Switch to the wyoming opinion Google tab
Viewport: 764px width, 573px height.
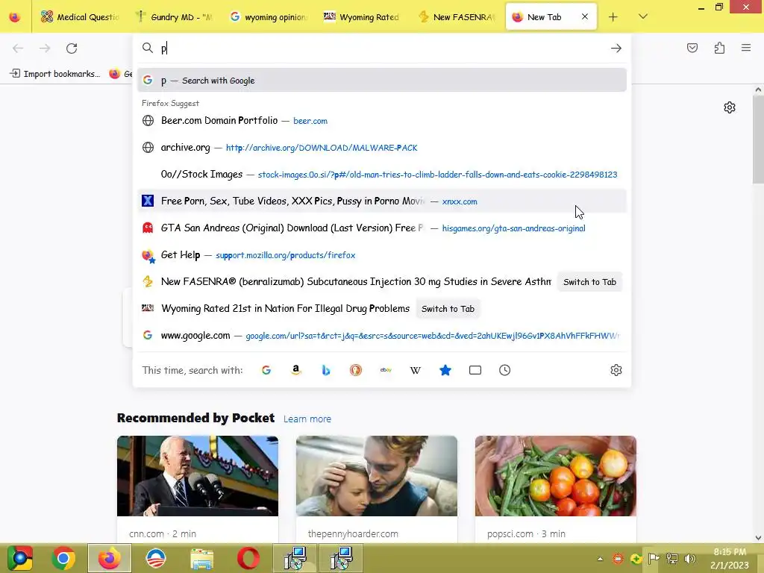(269, 17)
